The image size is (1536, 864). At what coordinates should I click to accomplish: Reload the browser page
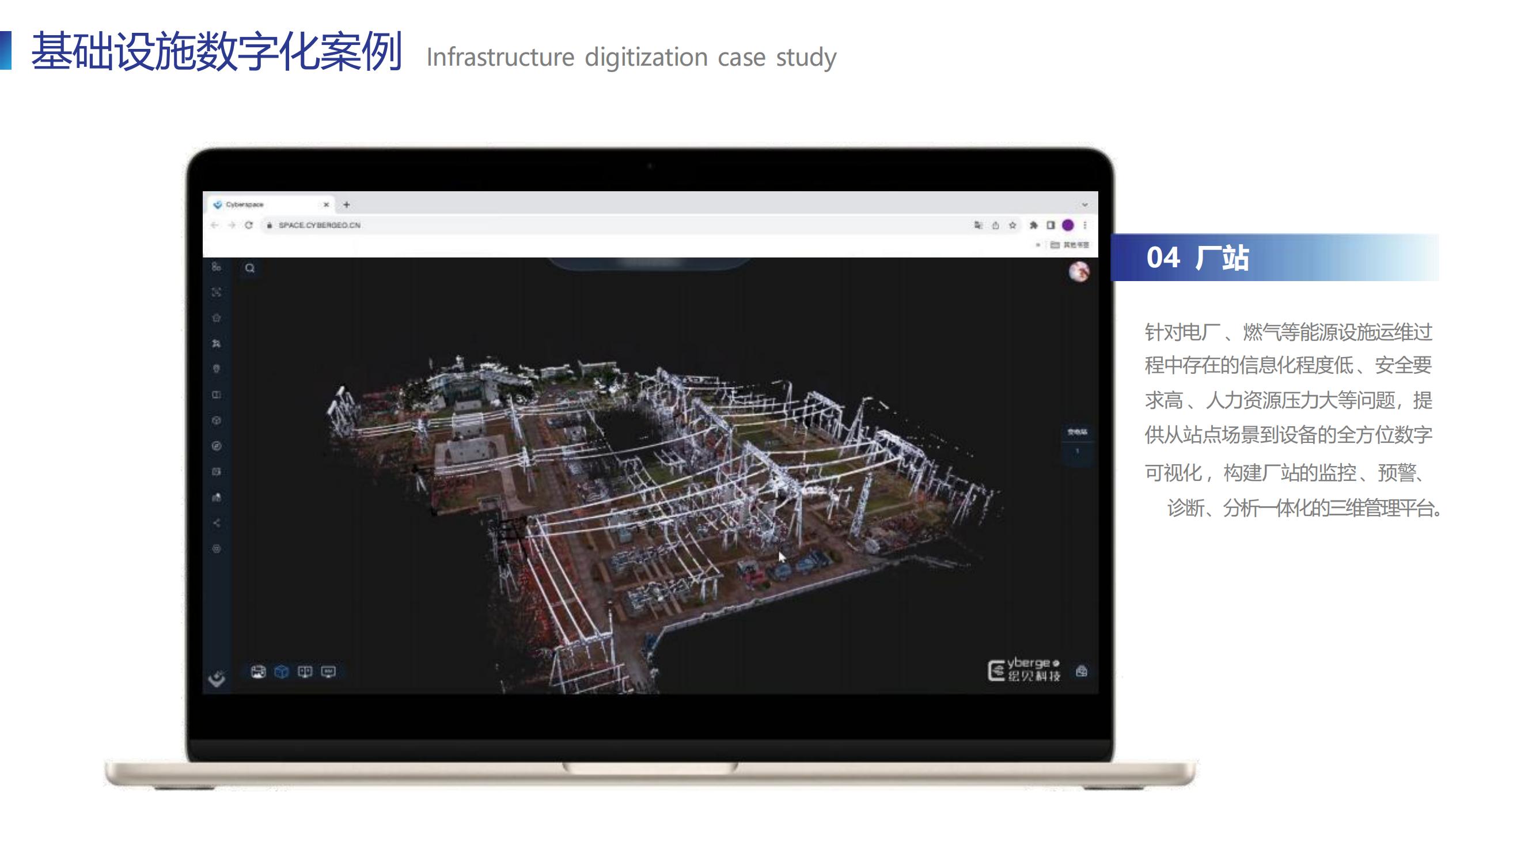click(x=249, y=225)
